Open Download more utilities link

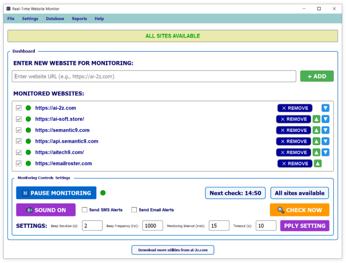pos(173,250)
